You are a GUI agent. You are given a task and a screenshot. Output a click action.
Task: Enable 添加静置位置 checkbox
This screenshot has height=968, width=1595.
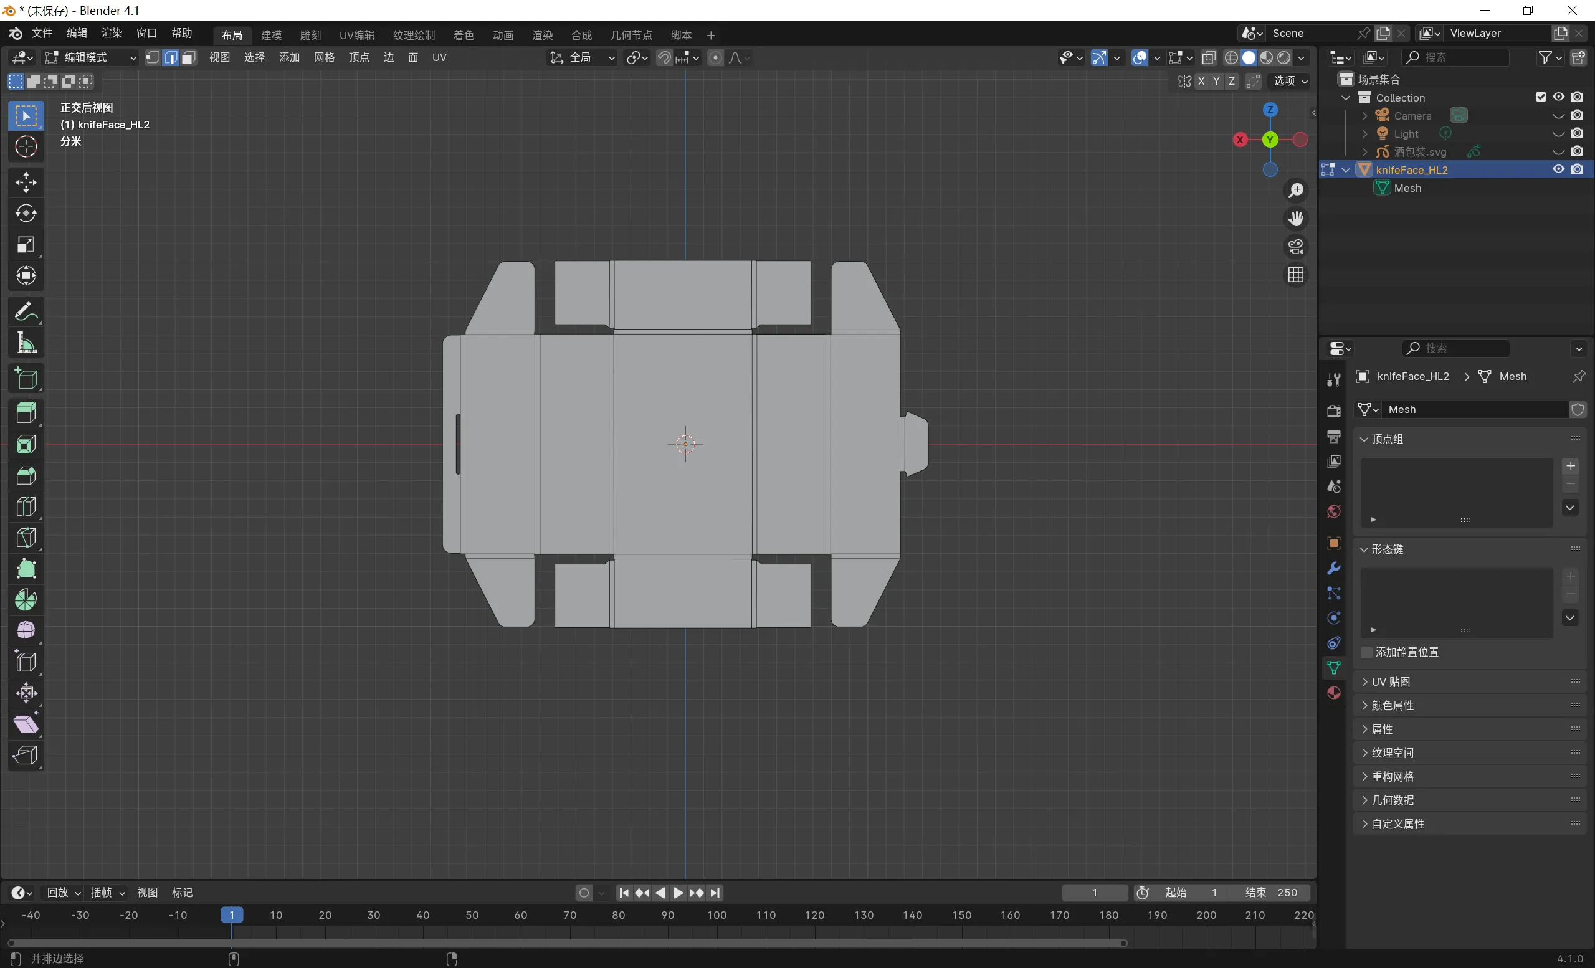pos(1366,652)
